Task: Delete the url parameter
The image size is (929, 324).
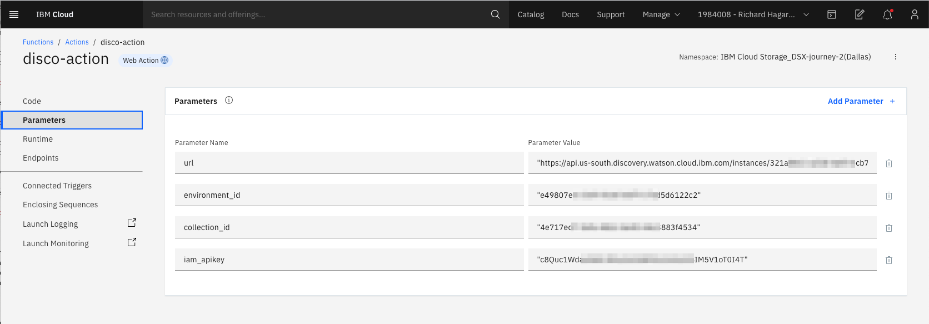Action: [x=889, y=163]
